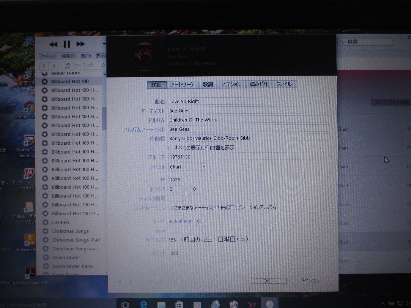
Task: Switch to the オプション tab
Action: click(x=231, y=84)
